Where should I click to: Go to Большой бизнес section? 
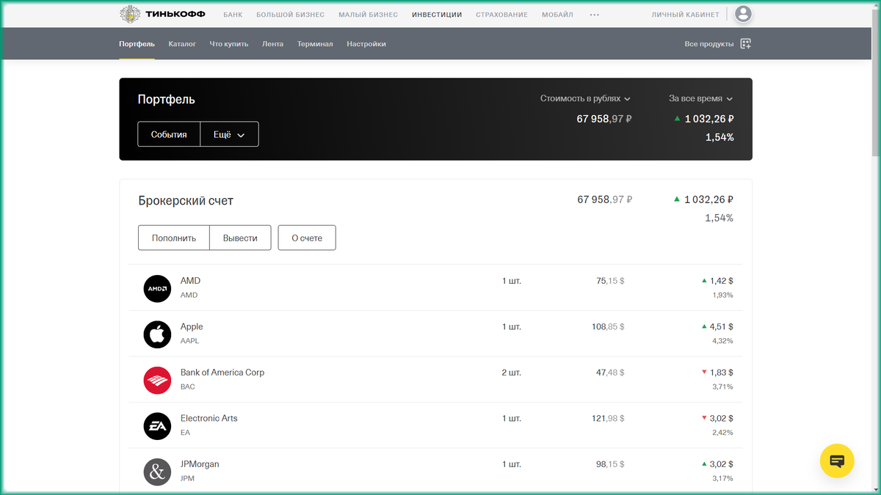coord(291,15)
